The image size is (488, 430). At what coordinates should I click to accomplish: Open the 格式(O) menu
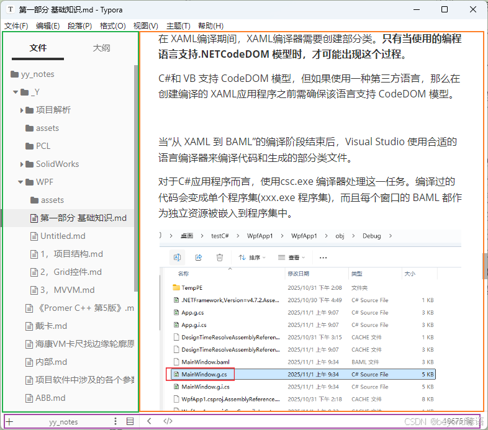tap(112, 26)
